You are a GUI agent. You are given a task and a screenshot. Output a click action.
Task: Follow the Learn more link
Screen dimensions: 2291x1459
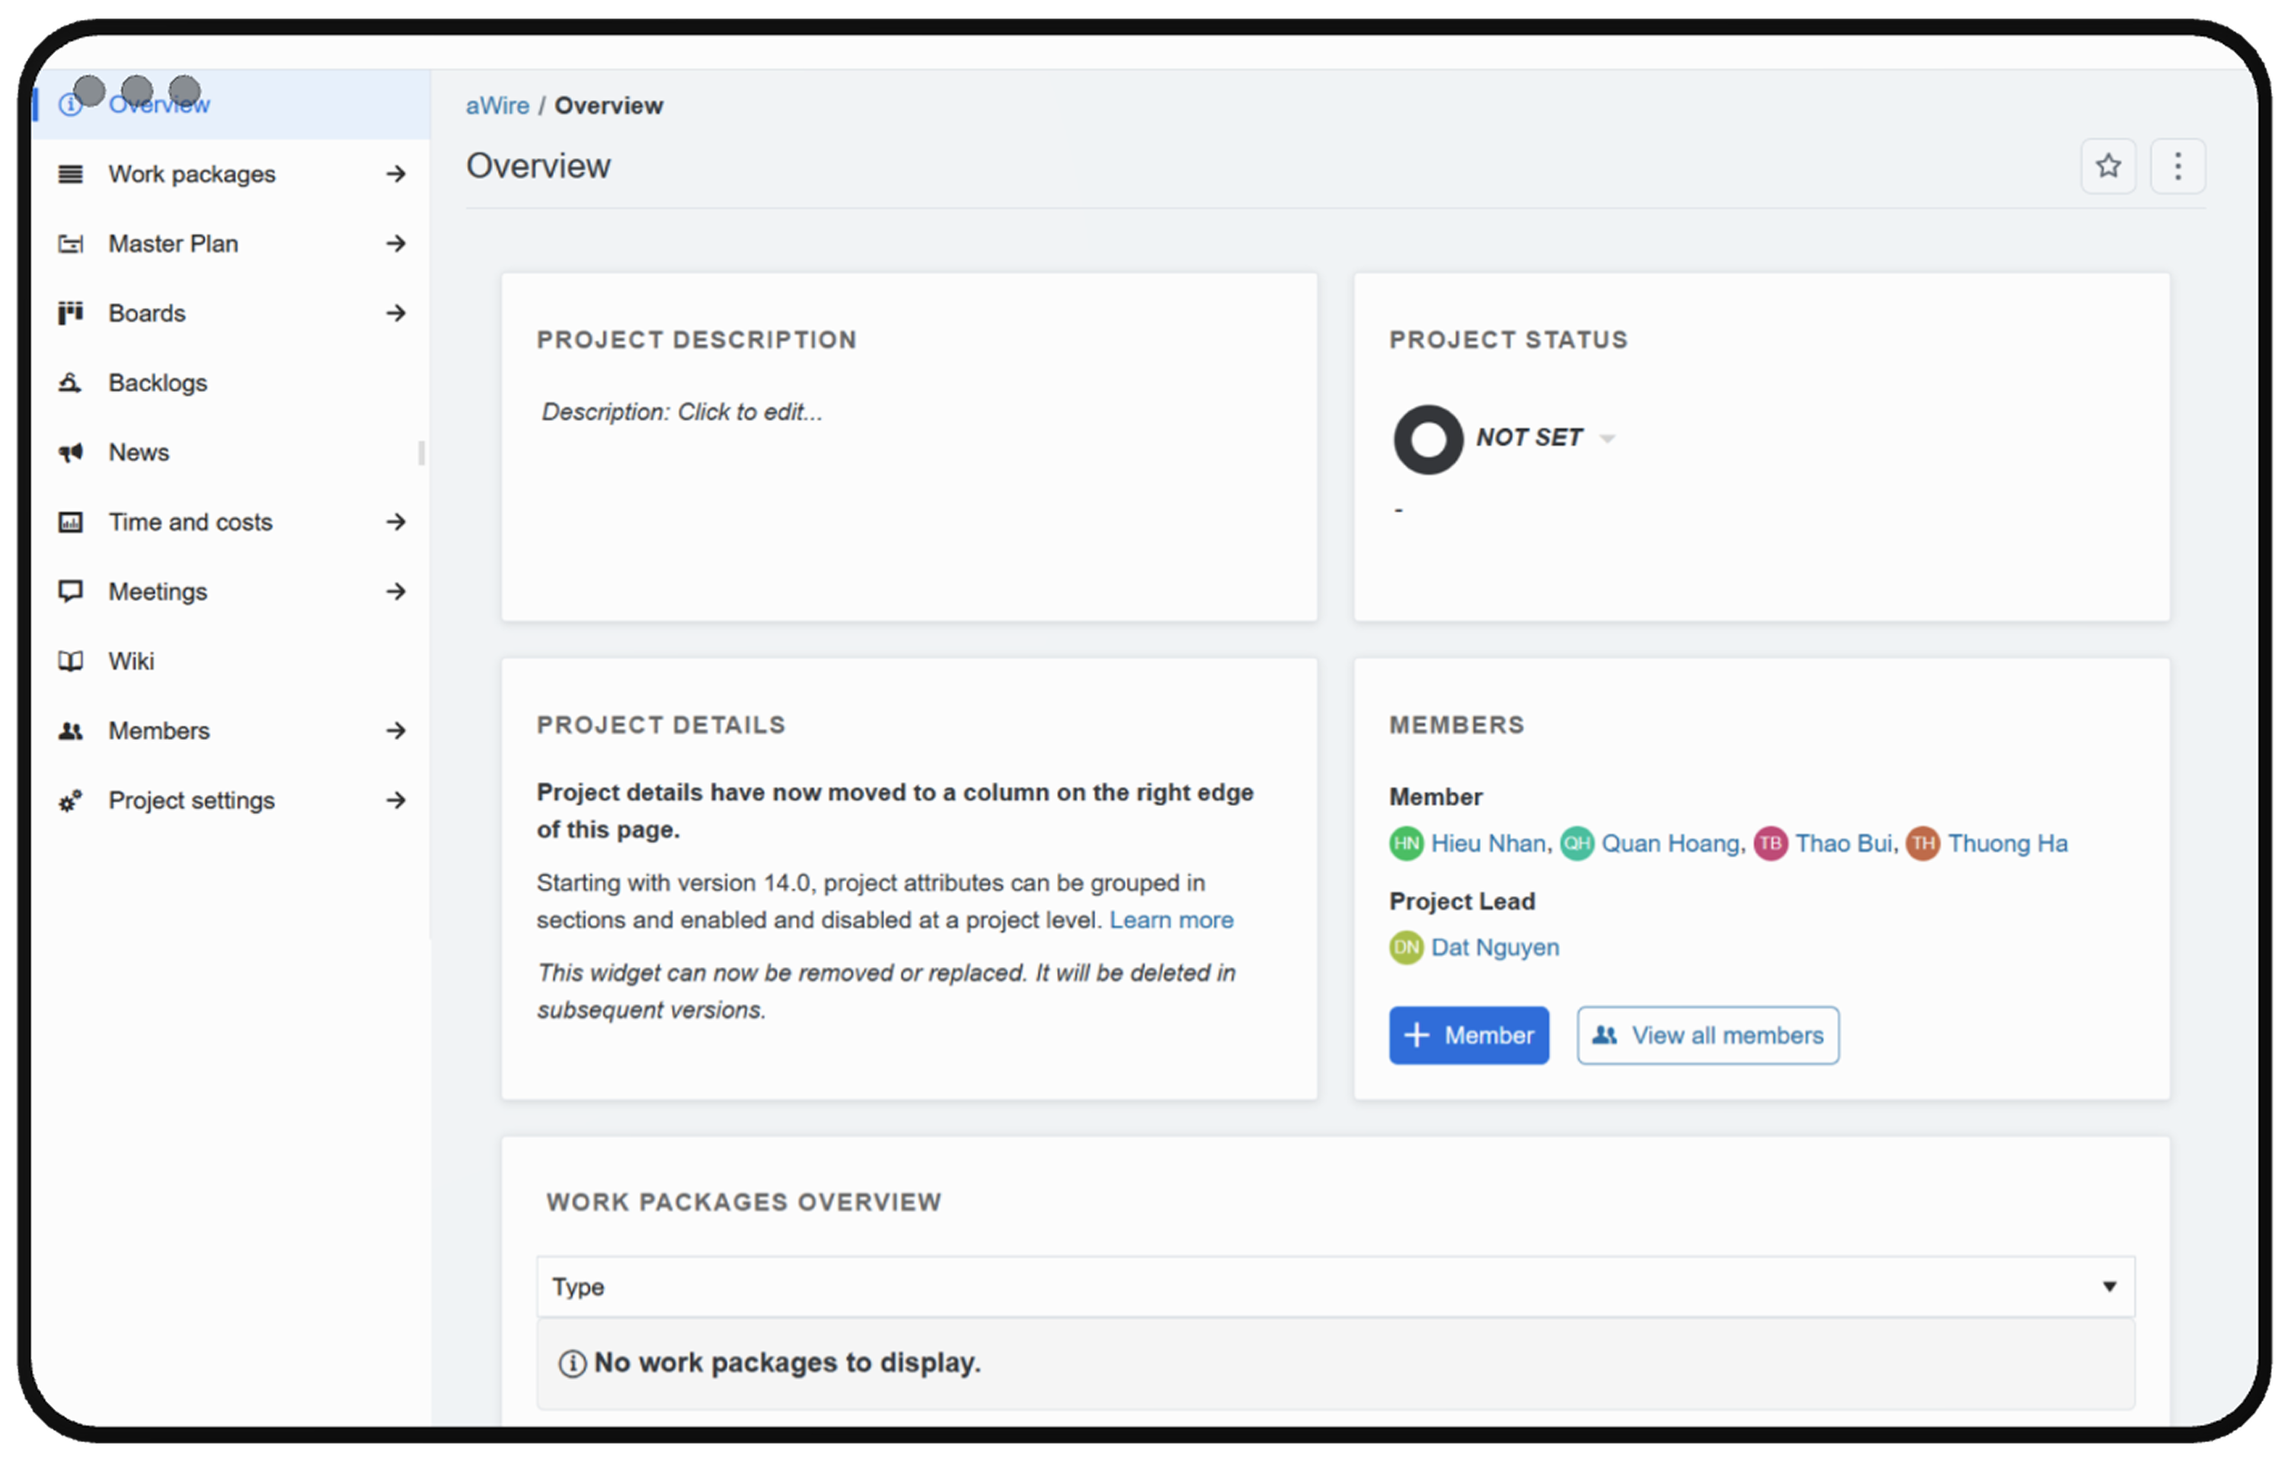1170,920
